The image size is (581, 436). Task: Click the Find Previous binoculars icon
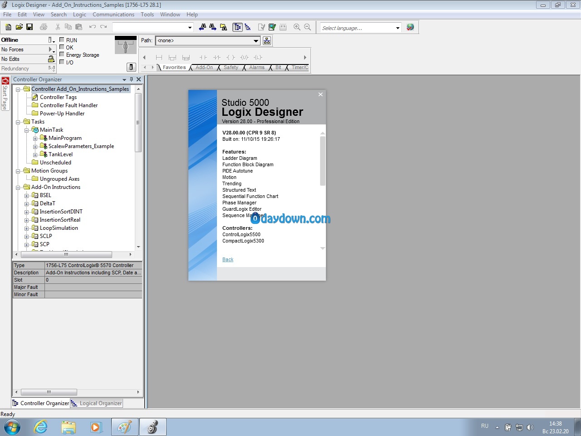click(x=202, y=27)
